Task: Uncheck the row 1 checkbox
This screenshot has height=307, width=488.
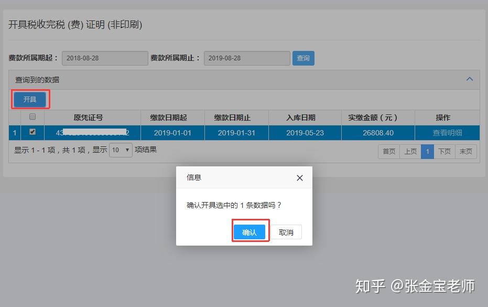Action: pos(32,132)
